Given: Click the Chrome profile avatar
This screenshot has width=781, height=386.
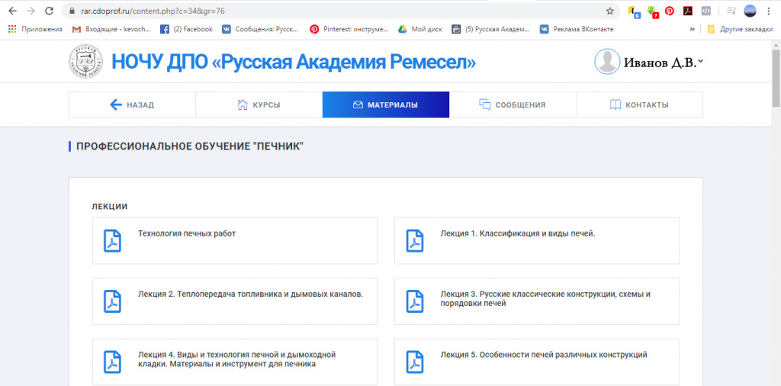Looking at the screenshot, I should [750, 11].
